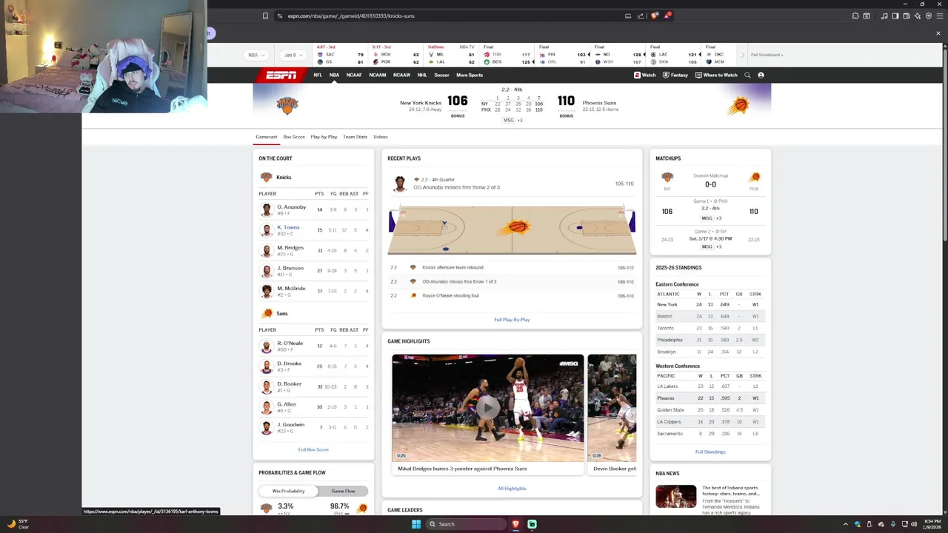Image resolution: width=948 pixels, height=533 pixels.
Task: Close the browser sidebar panel X
Action: [x=938, y=33]
